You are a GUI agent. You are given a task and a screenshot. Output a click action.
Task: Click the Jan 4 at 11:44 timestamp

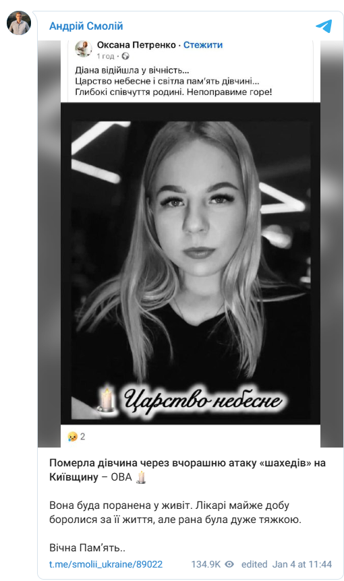(x=302, y=564)
